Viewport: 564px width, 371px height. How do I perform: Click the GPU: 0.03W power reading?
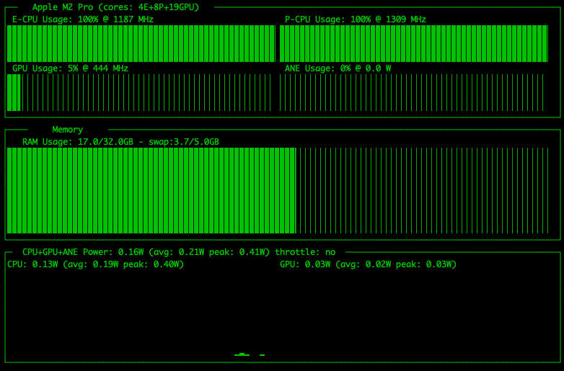(x=369, y=264)
